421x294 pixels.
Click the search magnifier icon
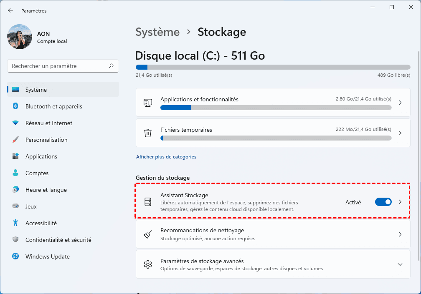tap(111, 66)
